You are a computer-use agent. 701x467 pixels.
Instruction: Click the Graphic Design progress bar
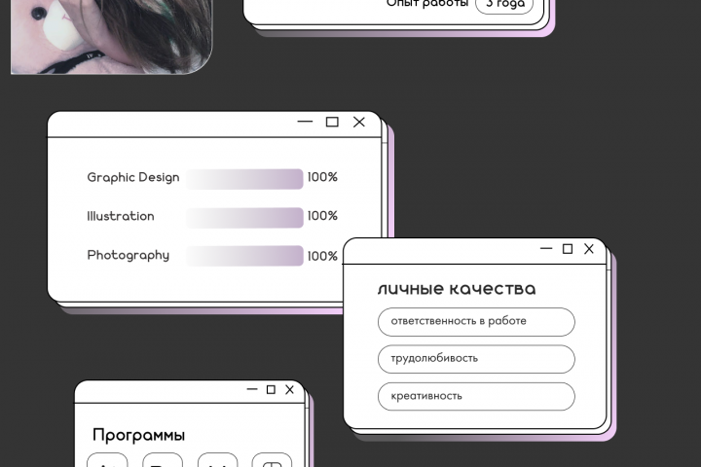(x=244, y=179)
